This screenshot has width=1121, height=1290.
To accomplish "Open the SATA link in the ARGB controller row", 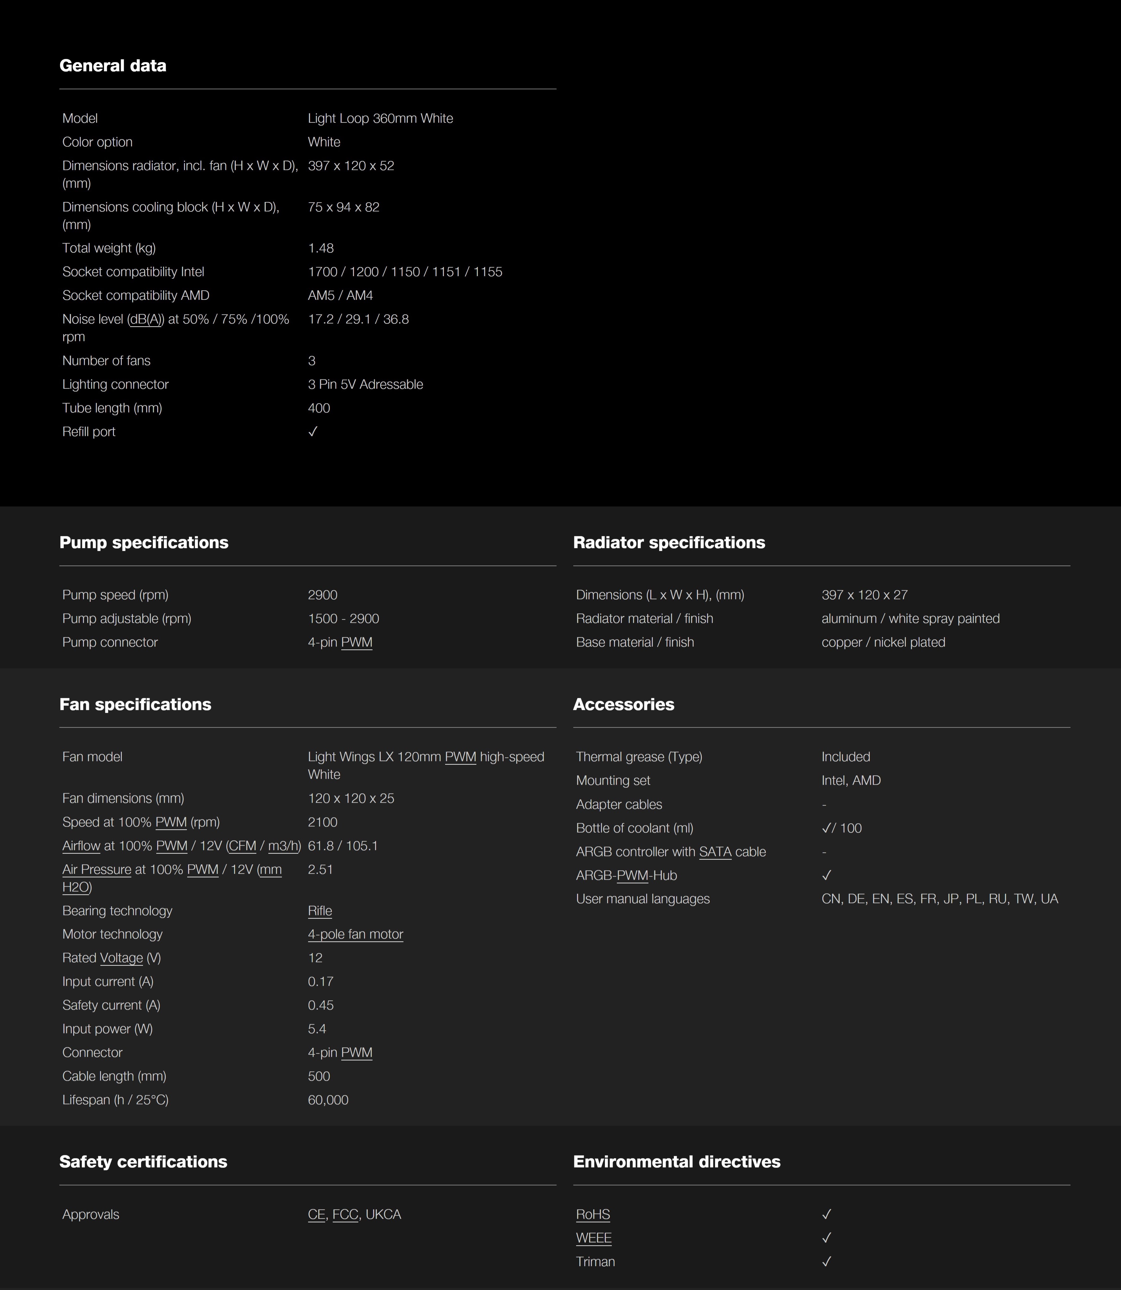I will pyautogui.click(x=715, y=852).
